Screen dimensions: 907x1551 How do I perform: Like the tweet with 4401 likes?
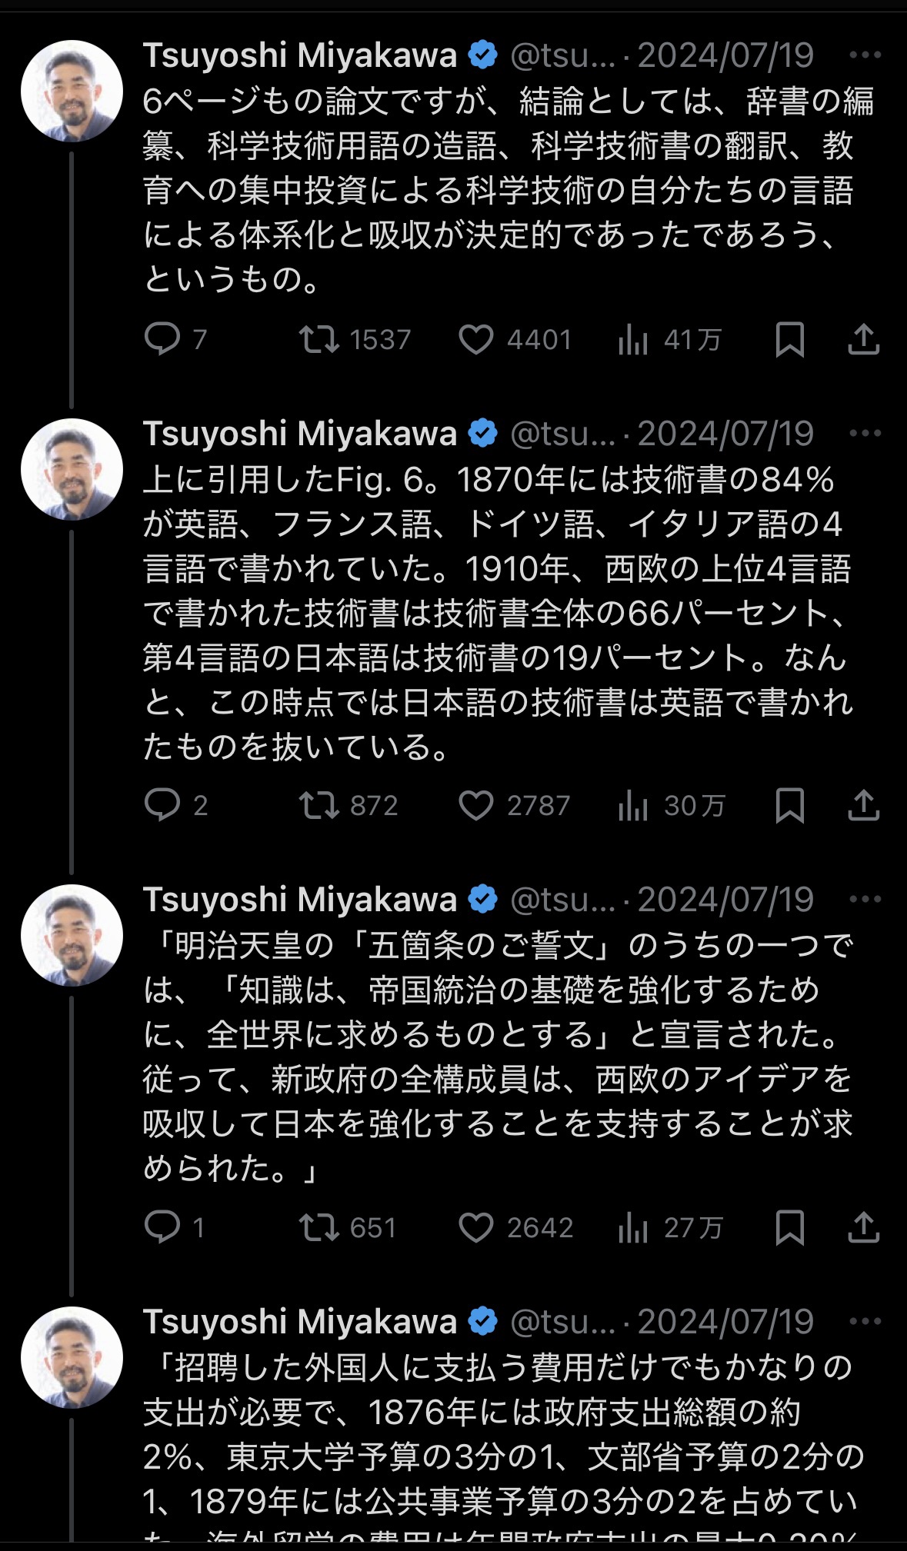[476, 339]
